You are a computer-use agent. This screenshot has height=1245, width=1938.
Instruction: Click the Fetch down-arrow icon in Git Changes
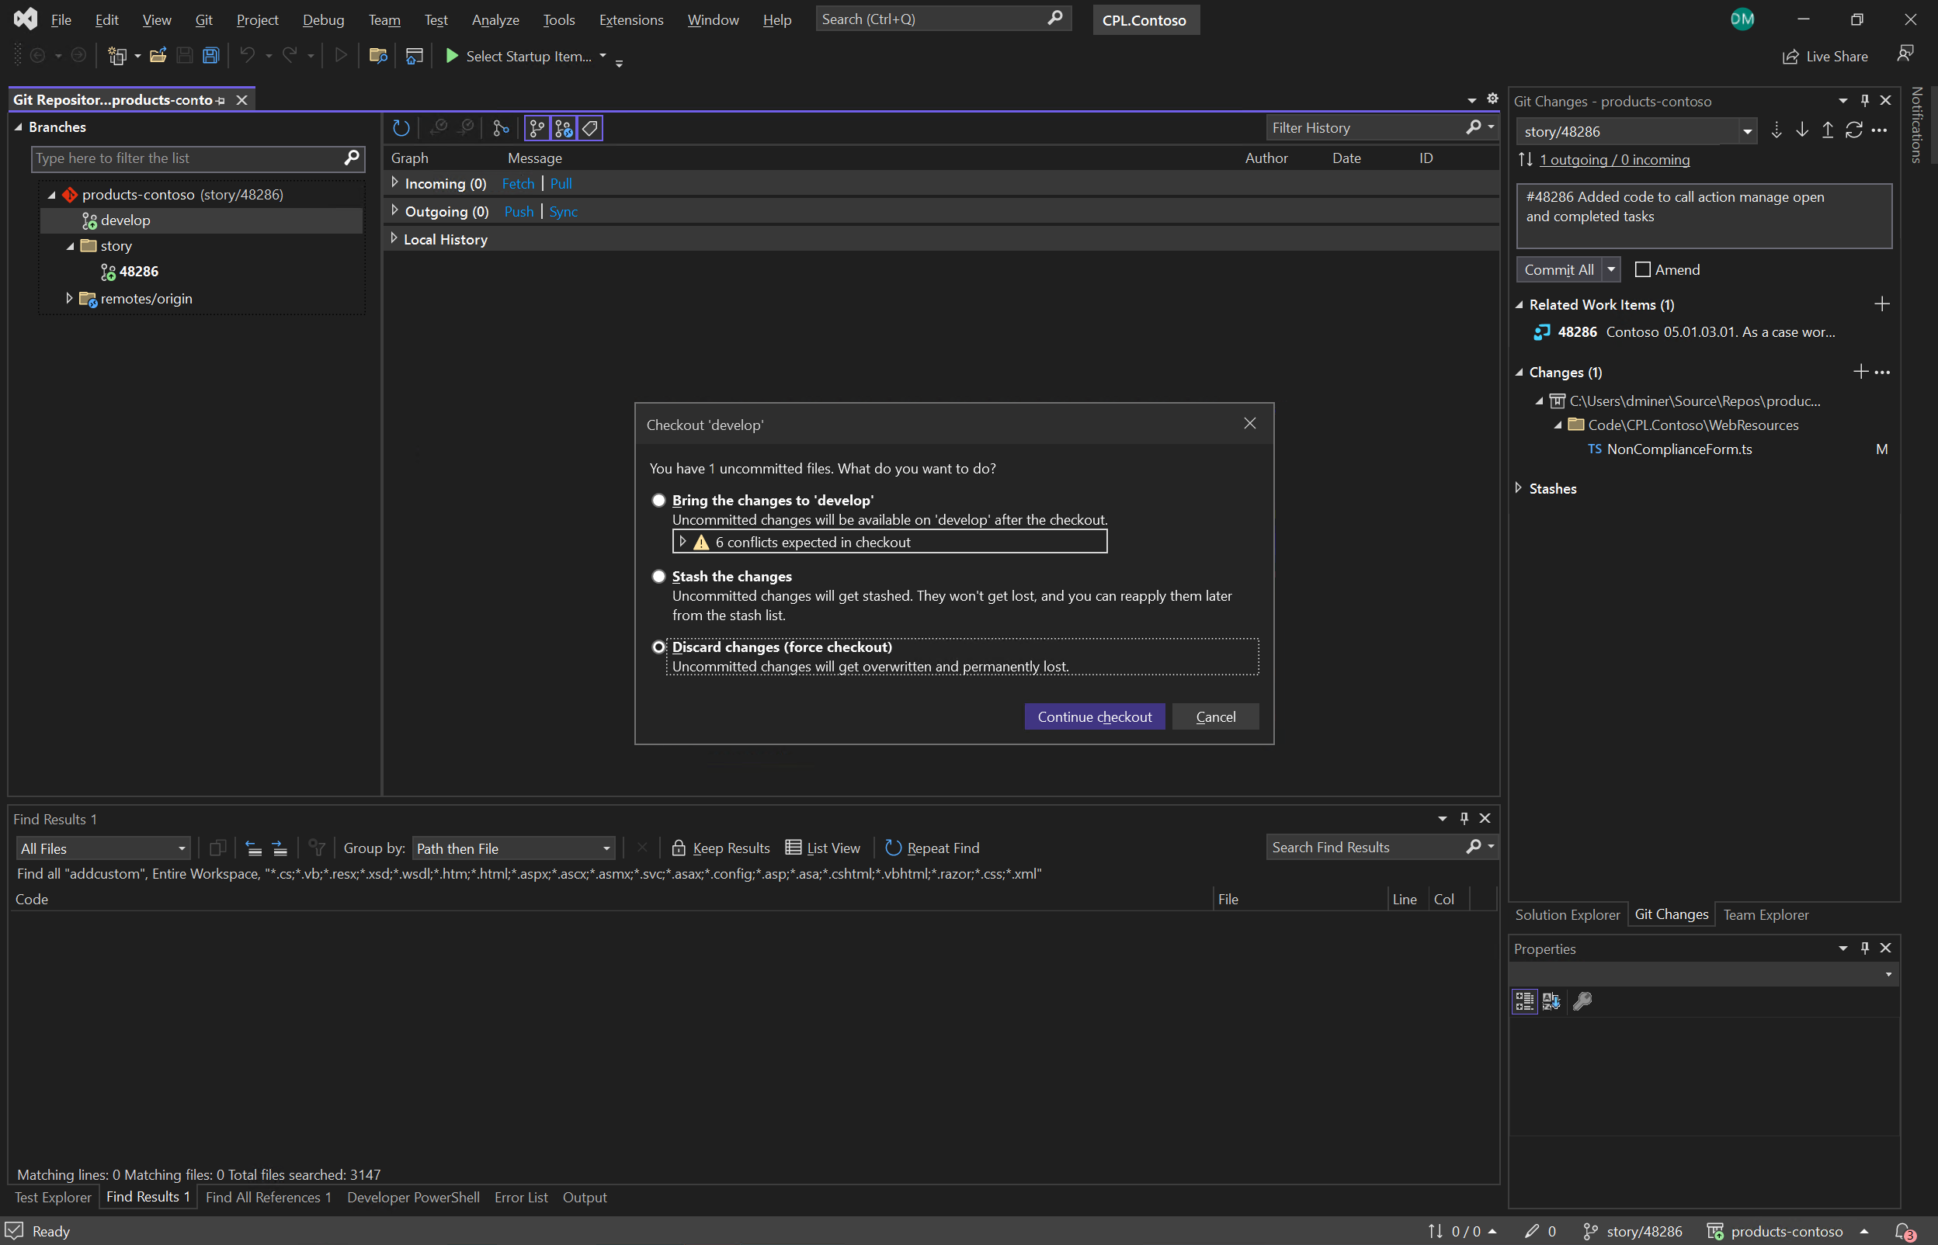(x=1776, y=131)
